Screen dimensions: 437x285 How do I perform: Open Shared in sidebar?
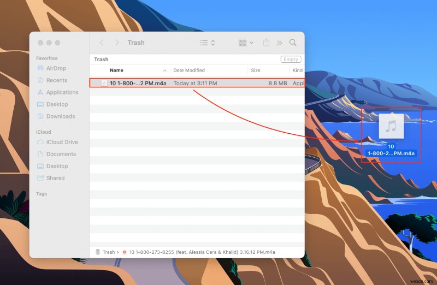click(x=55, y=178)
